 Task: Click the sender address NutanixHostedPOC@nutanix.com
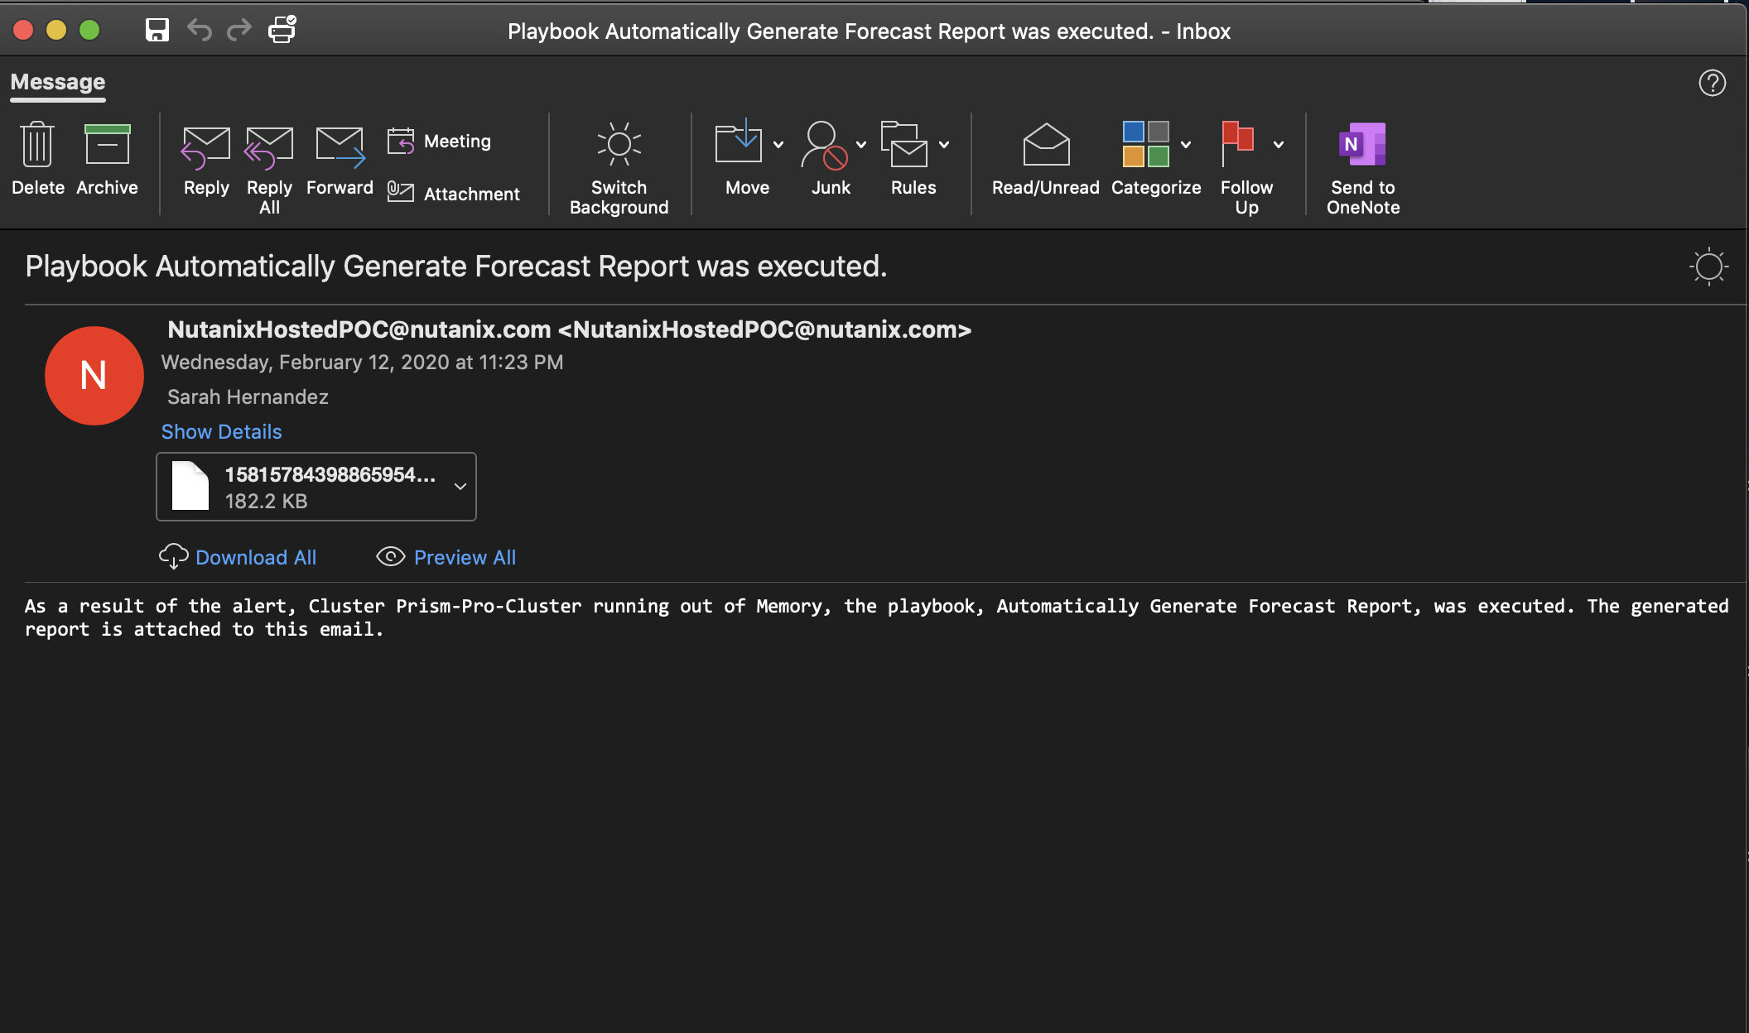click(570, 329)
